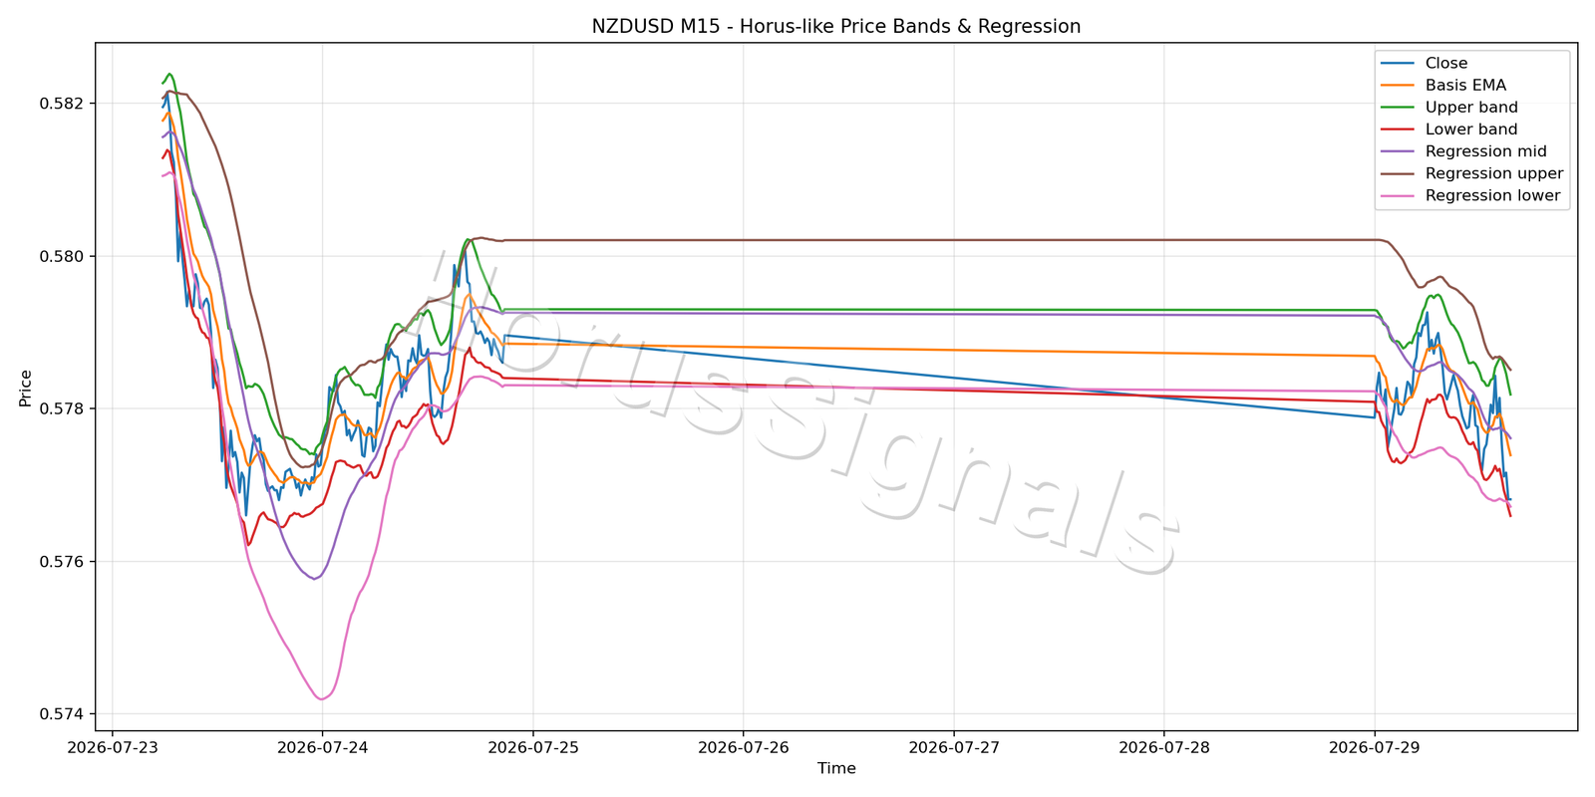Click the y-axis tick value 0.580

(x=63, y=256)
